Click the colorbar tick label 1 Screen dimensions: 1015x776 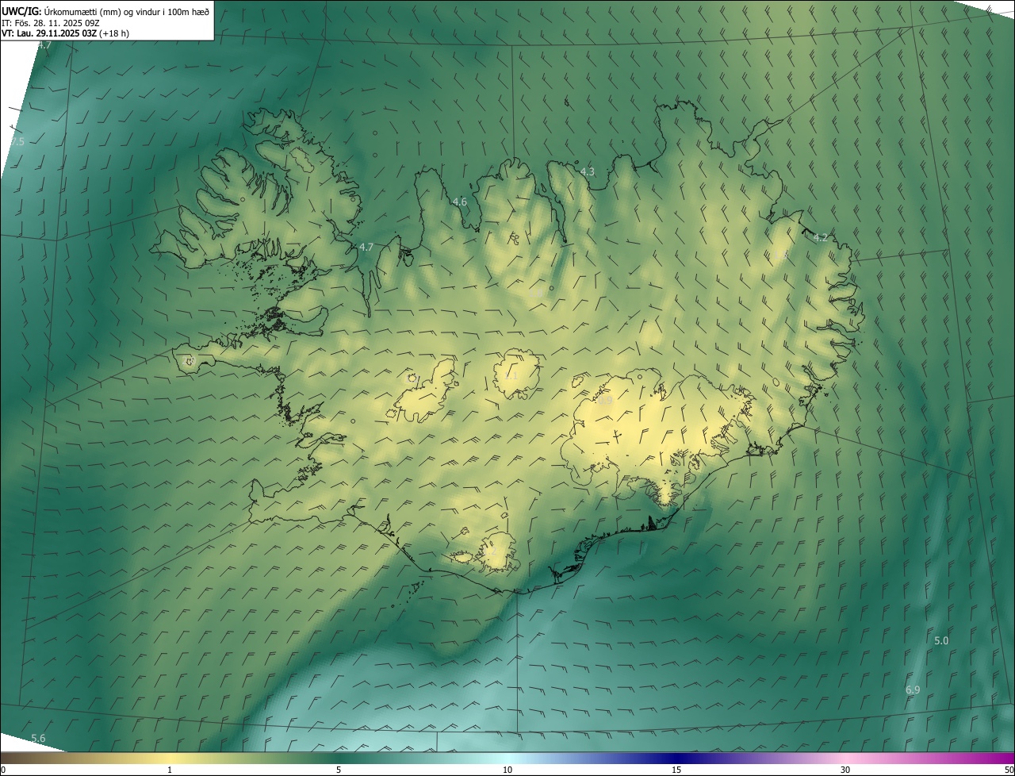coord(170,770)
